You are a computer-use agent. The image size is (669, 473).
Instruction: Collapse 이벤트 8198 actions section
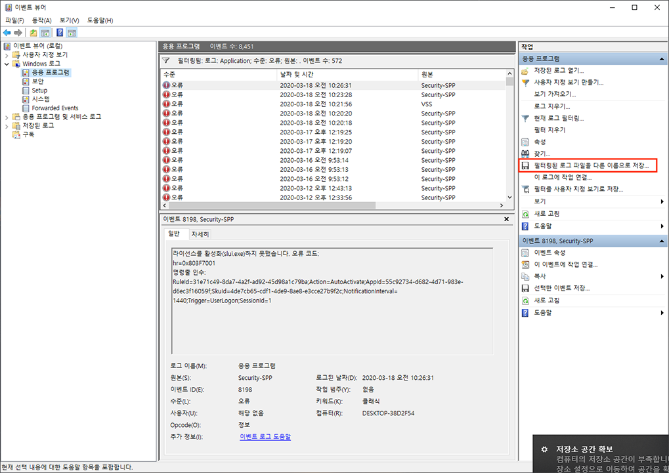point(662,241)
